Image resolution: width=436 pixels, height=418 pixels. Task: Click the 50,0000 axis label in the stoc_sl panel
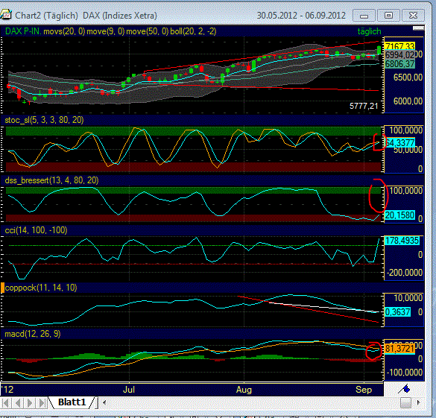coord(408,150)
